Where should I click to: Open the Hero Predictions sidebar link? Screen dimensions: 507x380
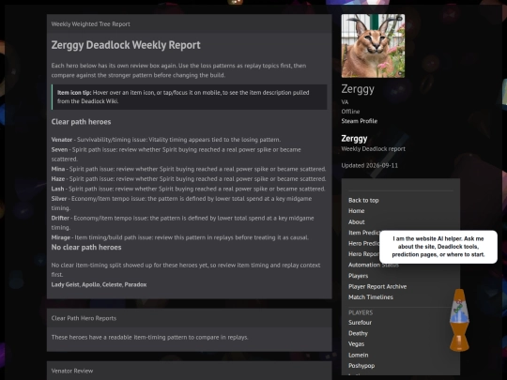point(364,243)
